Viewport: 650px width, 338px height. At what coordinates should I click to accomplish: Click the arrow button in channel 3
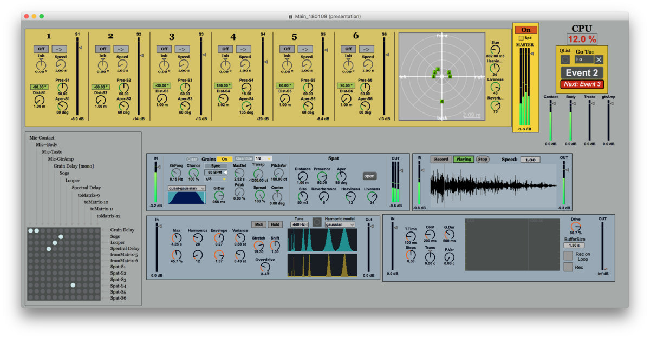183,49
